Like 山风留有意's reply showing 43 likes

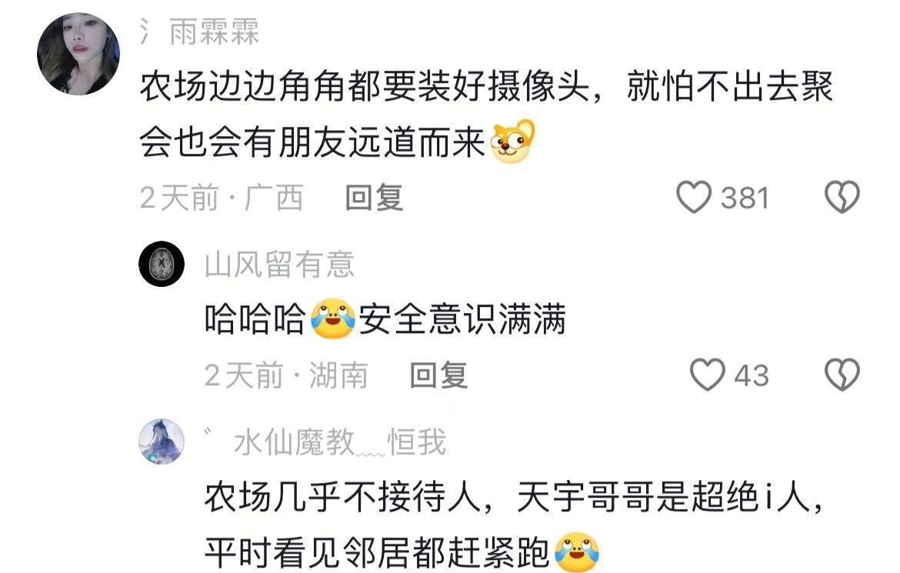pyautogui.click(x=707, y=375)
